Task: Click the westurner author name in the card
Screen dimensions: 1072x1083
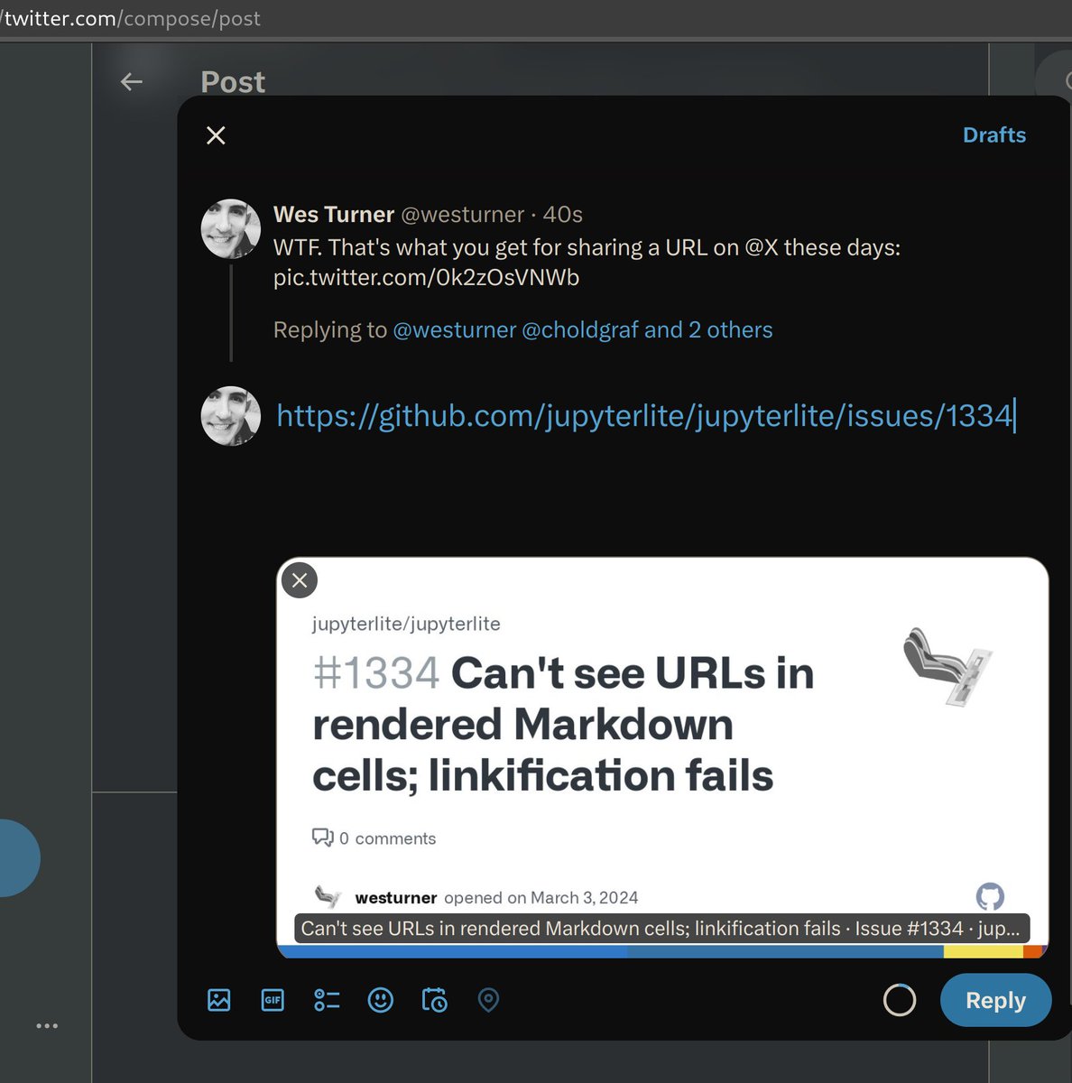Action: [396, 898]
